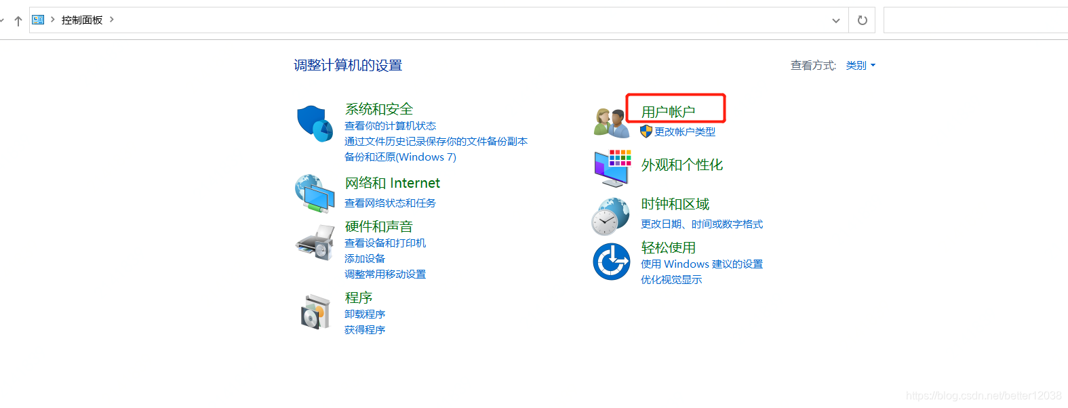Click 使用 Windows 建议的设置 link
The image size is (1068, 408).
[x=702, y=264]
